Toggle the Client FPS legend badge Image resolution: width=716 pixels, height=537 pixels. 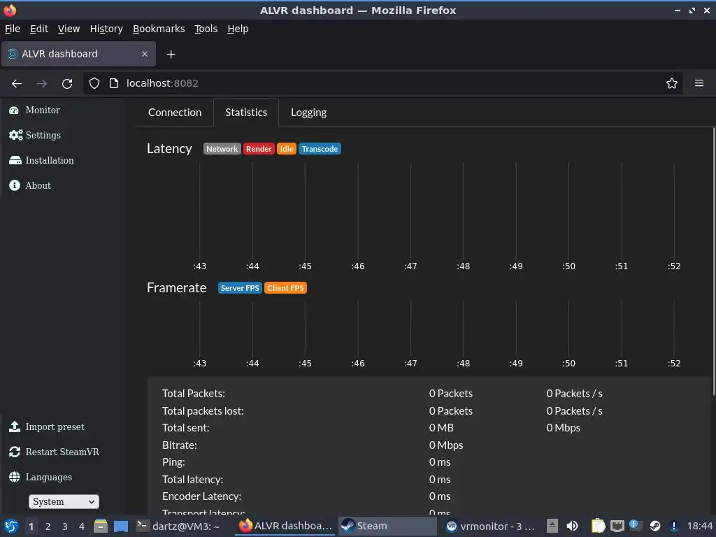click(x=285, y=288)
